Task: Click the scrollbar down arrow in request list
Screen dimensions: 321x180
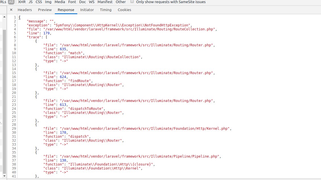Action: click(4, 176)
